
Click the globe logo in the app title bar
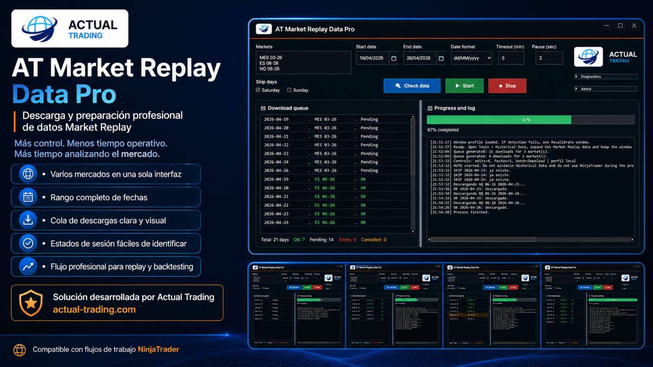pyautogui.click(x=263, y=29)
